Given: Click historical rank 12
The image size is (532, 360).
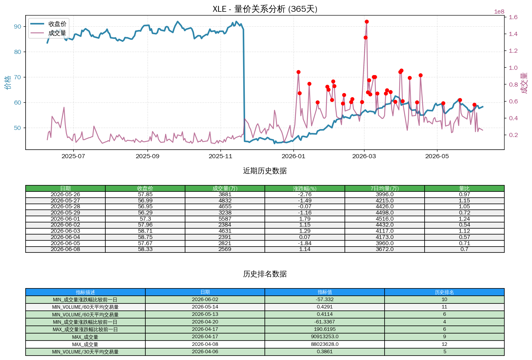Looking at the screenshot, I should point(444,344).
